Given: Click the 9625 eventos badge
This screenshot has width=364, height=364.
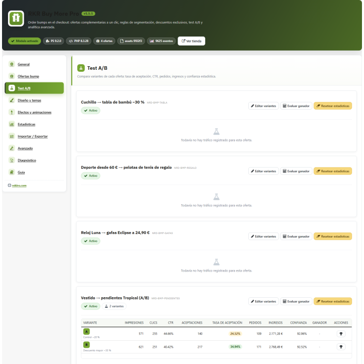Looking at the screenshot, I should pos(161,41).
